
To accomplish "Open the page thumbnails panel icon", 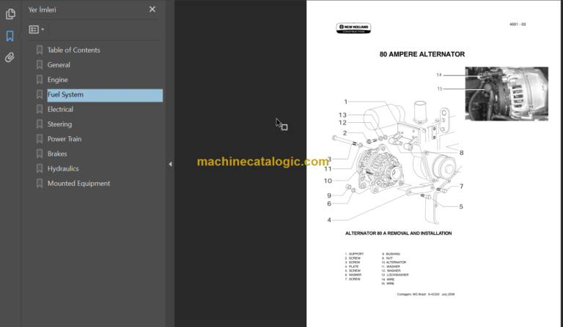I will tap(10, 14).
